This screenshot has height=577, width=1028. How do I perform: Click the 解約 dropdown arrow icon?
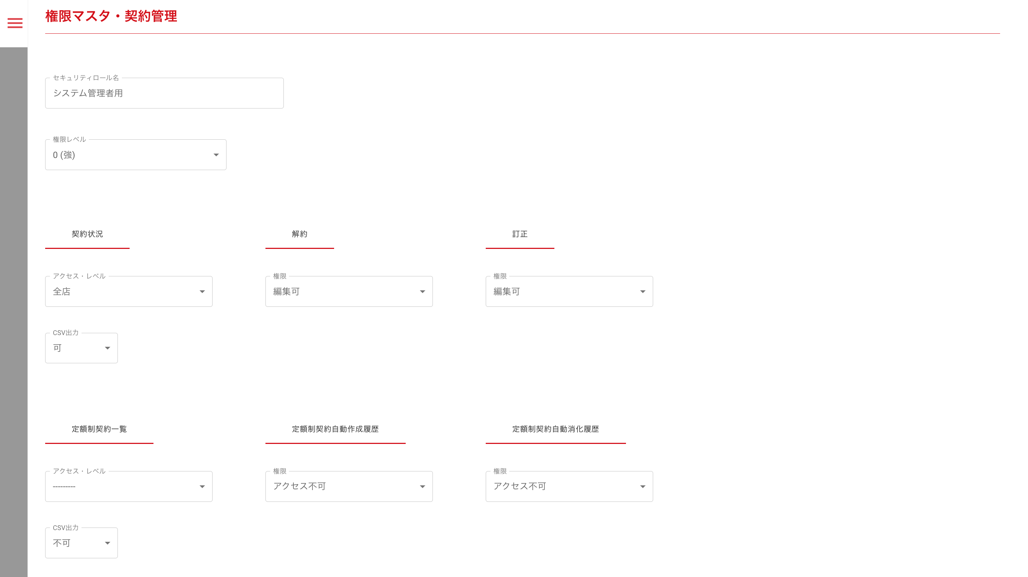[422, 292]
